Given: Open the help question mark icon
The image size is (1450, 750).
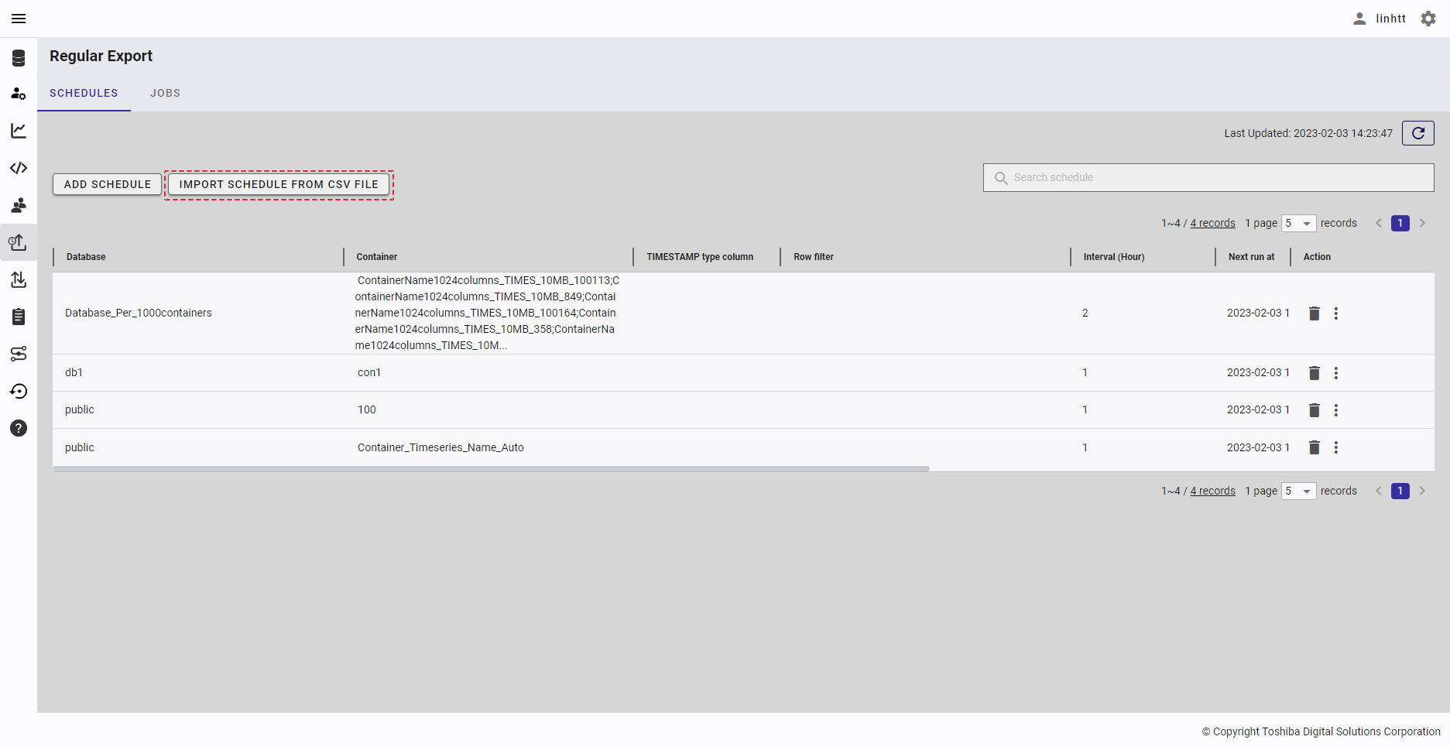Looking at the screenshot, I should pyautogui.click(x=19, y=428).
